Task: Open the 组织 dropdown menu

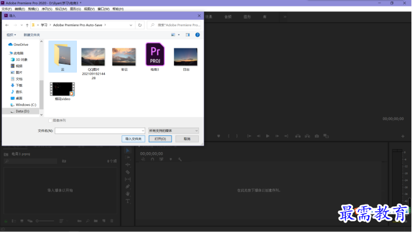Action: (11, 35)
